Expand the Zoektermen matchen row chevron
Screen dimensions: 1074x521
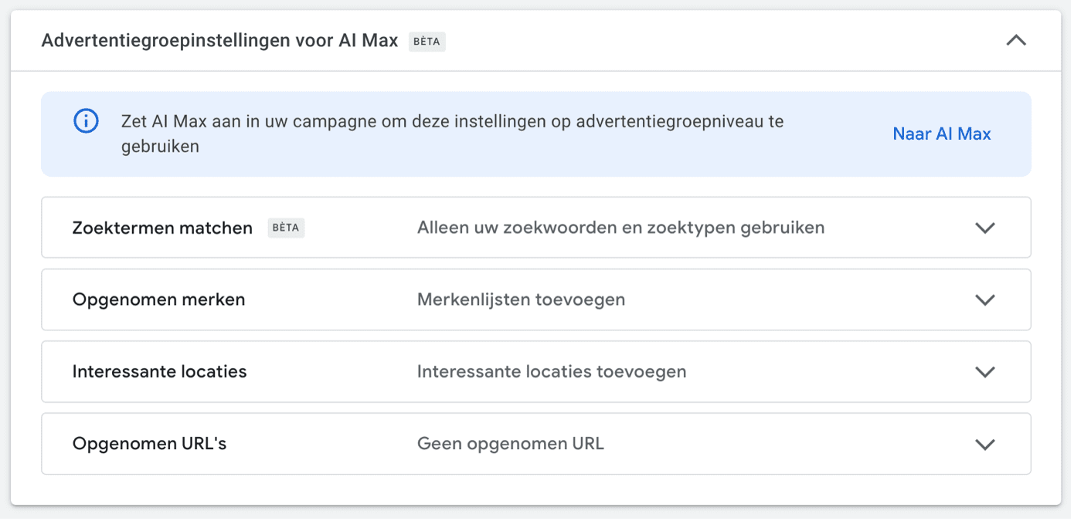pos(984,228)
